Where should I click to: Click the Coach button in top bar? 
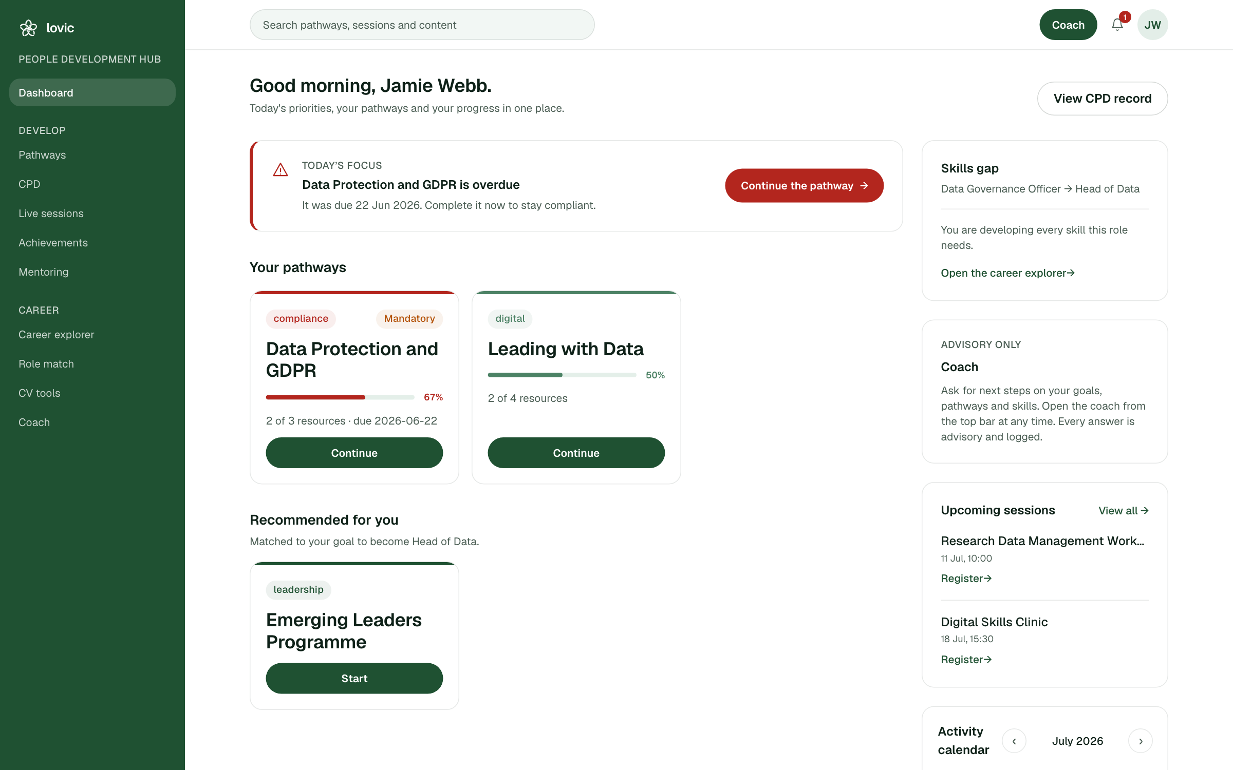(x=1068, y=25)
